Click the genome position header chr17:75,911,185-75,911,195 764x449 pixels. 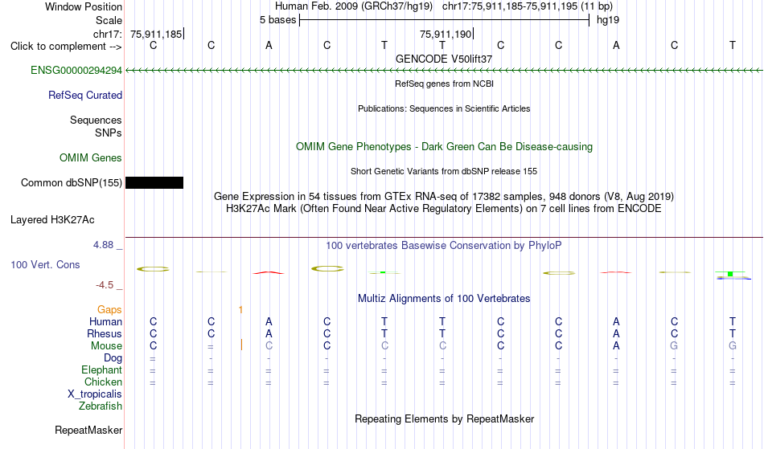tap(510, 6)
